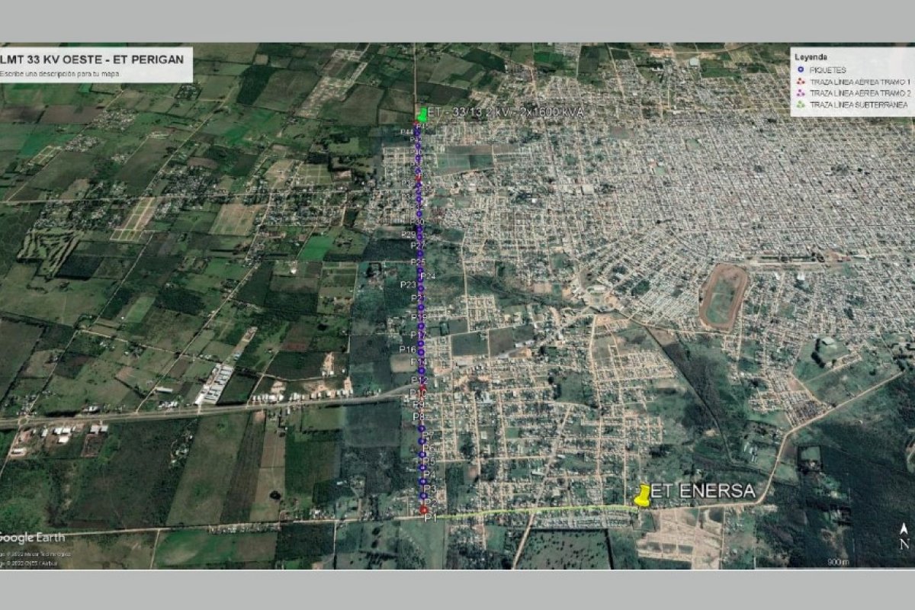Viewport: 915px width, 610px height.
Task: Click the P25 picket label
Action: (418, 262)
